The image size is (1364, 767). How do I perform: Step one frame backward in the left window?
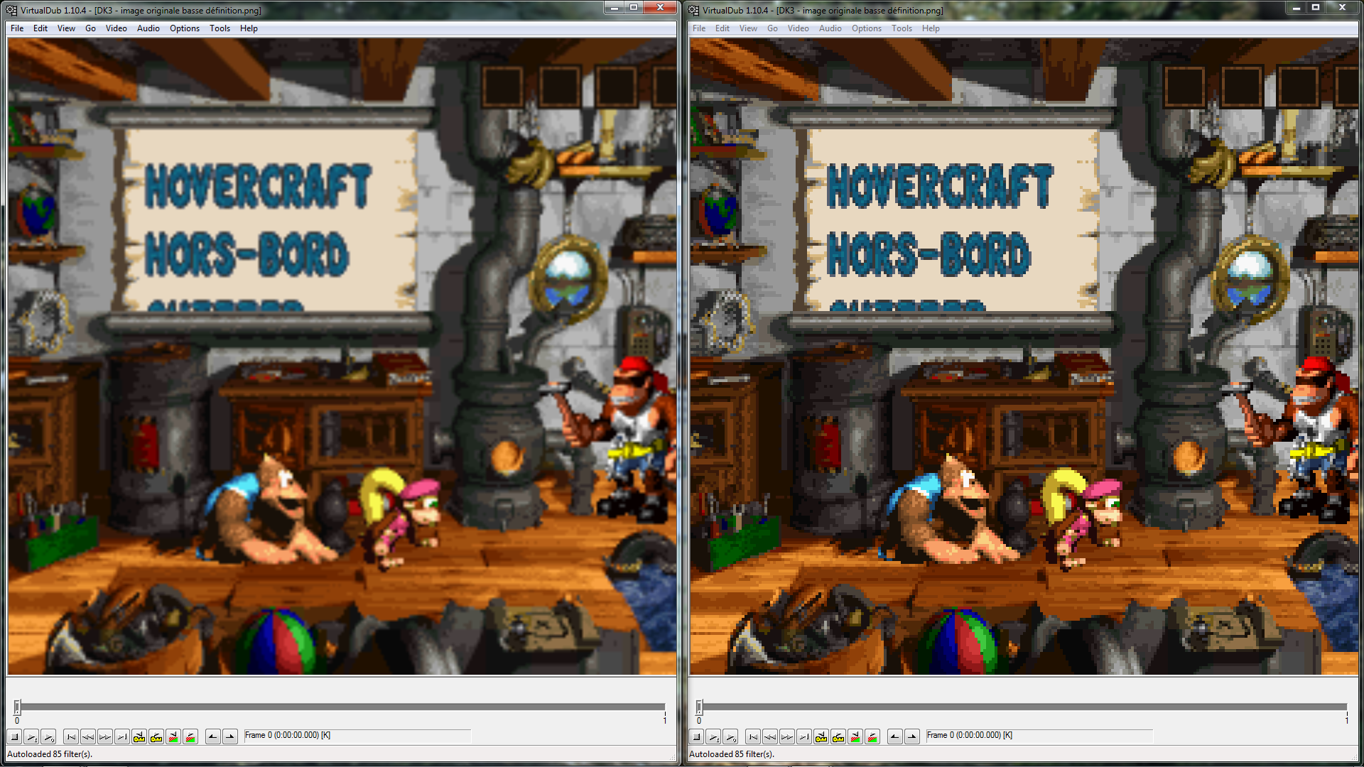(88, 736)
